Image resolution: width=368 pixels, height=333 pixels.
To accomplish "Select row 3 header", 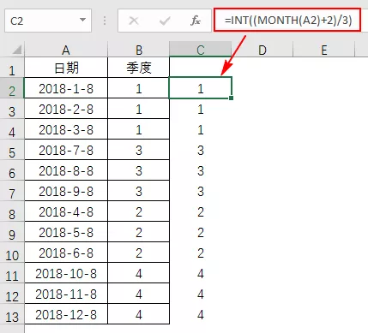I will (12, 109).
